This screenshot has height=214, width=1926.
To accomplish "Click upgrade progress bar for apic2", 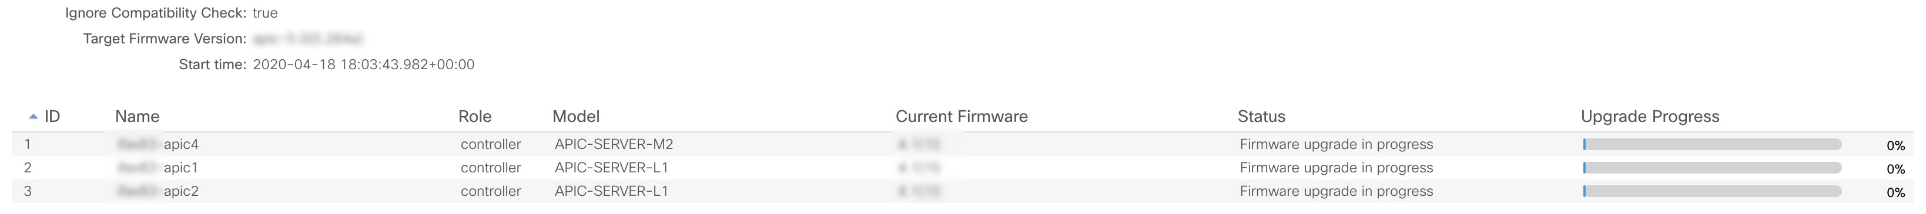I will (1712, 192).
